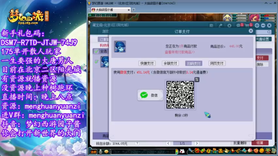Click the wallet balance help question-mark icon
Viewport: 278px width, 156px height.
tap(137, 143)
